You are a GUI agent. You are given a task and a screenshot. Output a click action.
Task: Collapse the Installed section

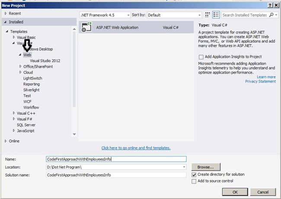(x=5, y=22)
